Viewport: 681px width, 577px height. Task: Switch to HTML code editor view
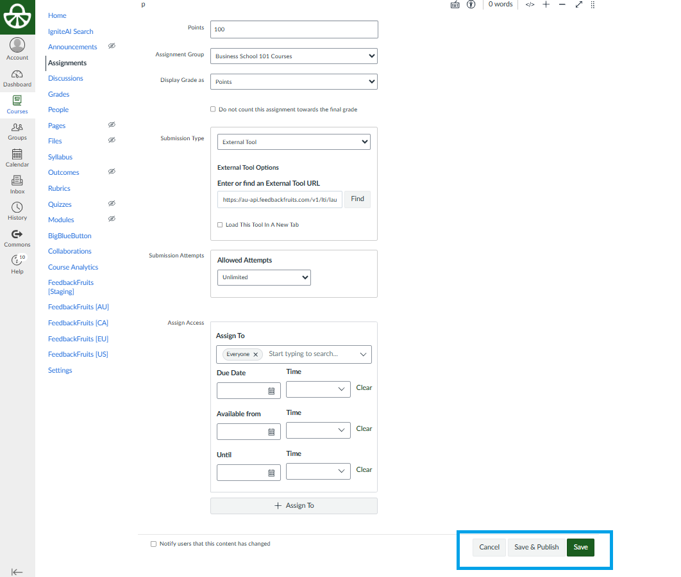pos(530,4)
